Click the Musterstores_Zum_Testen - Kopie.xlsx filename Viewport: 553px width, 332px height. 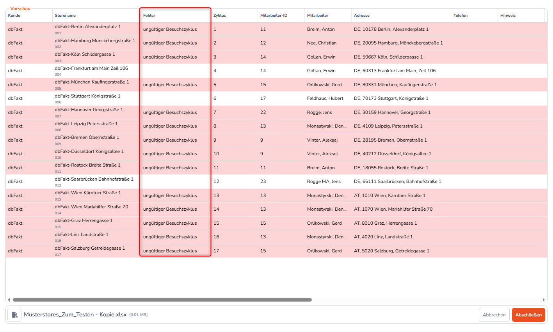point(75,314)
